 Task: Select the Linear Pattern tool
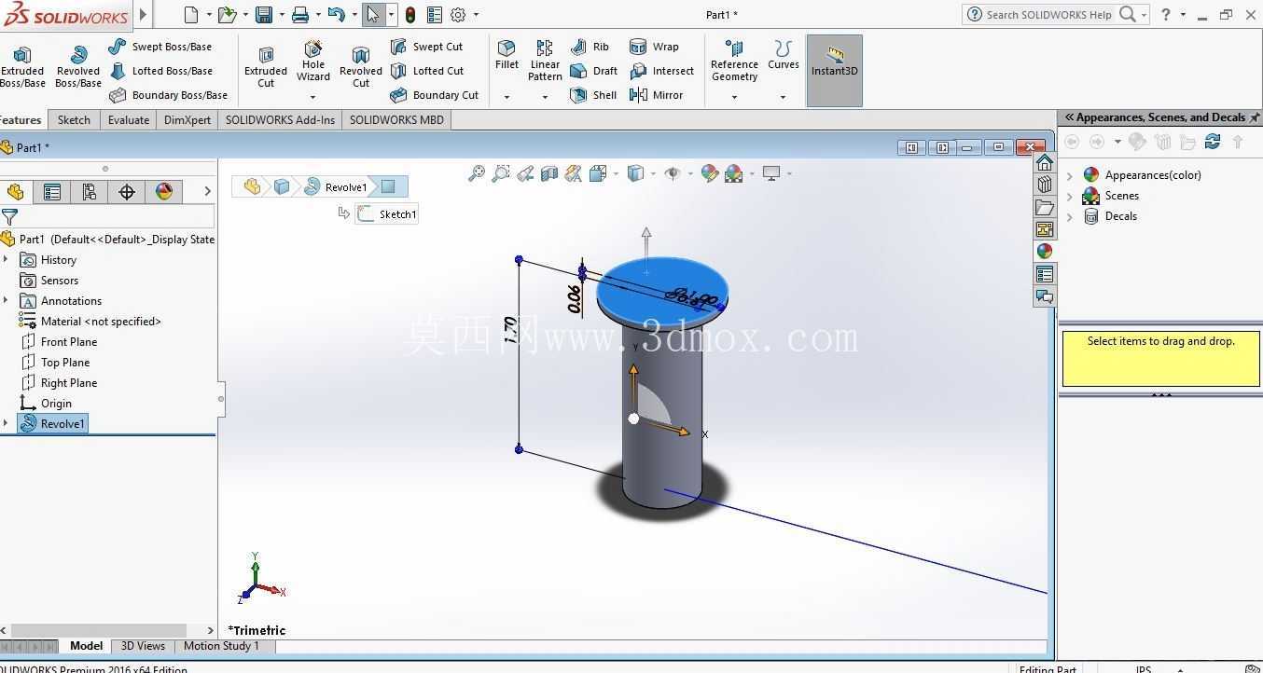coord(545,61)
